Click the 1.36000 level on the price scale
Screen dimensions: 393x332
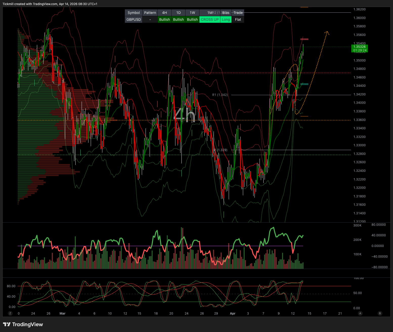(x=359, y=18)
